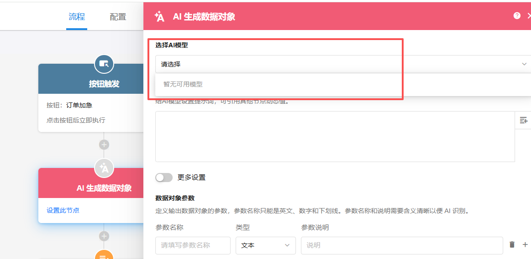The image size is (531, 259).
Task: Select the 按钮触发 node header
Action: click(91, 79)
